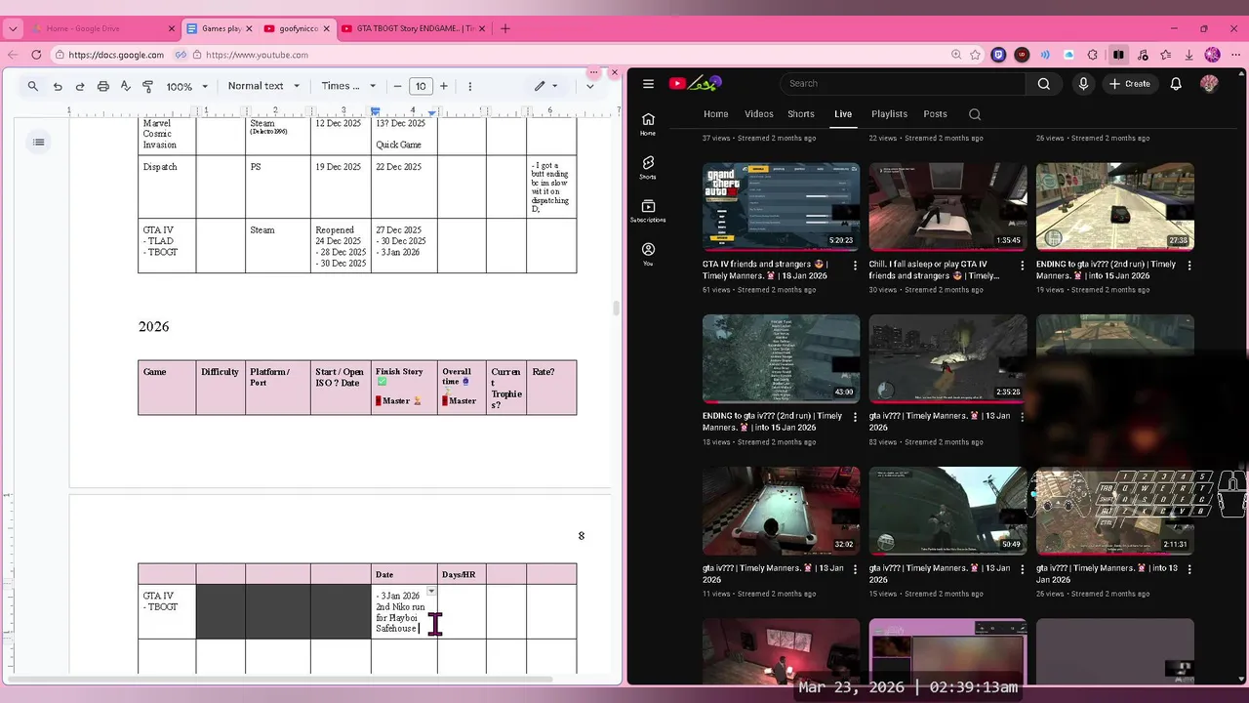The image size is (1249, 703).
Task: Open search the menus magnifier in Docs toolbar
Action: [x=33, y=86]
